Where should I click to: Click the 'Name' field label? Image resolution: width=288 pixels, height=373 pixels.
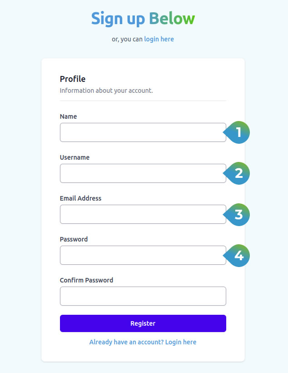pyautogui.click(x=68, y=116)
